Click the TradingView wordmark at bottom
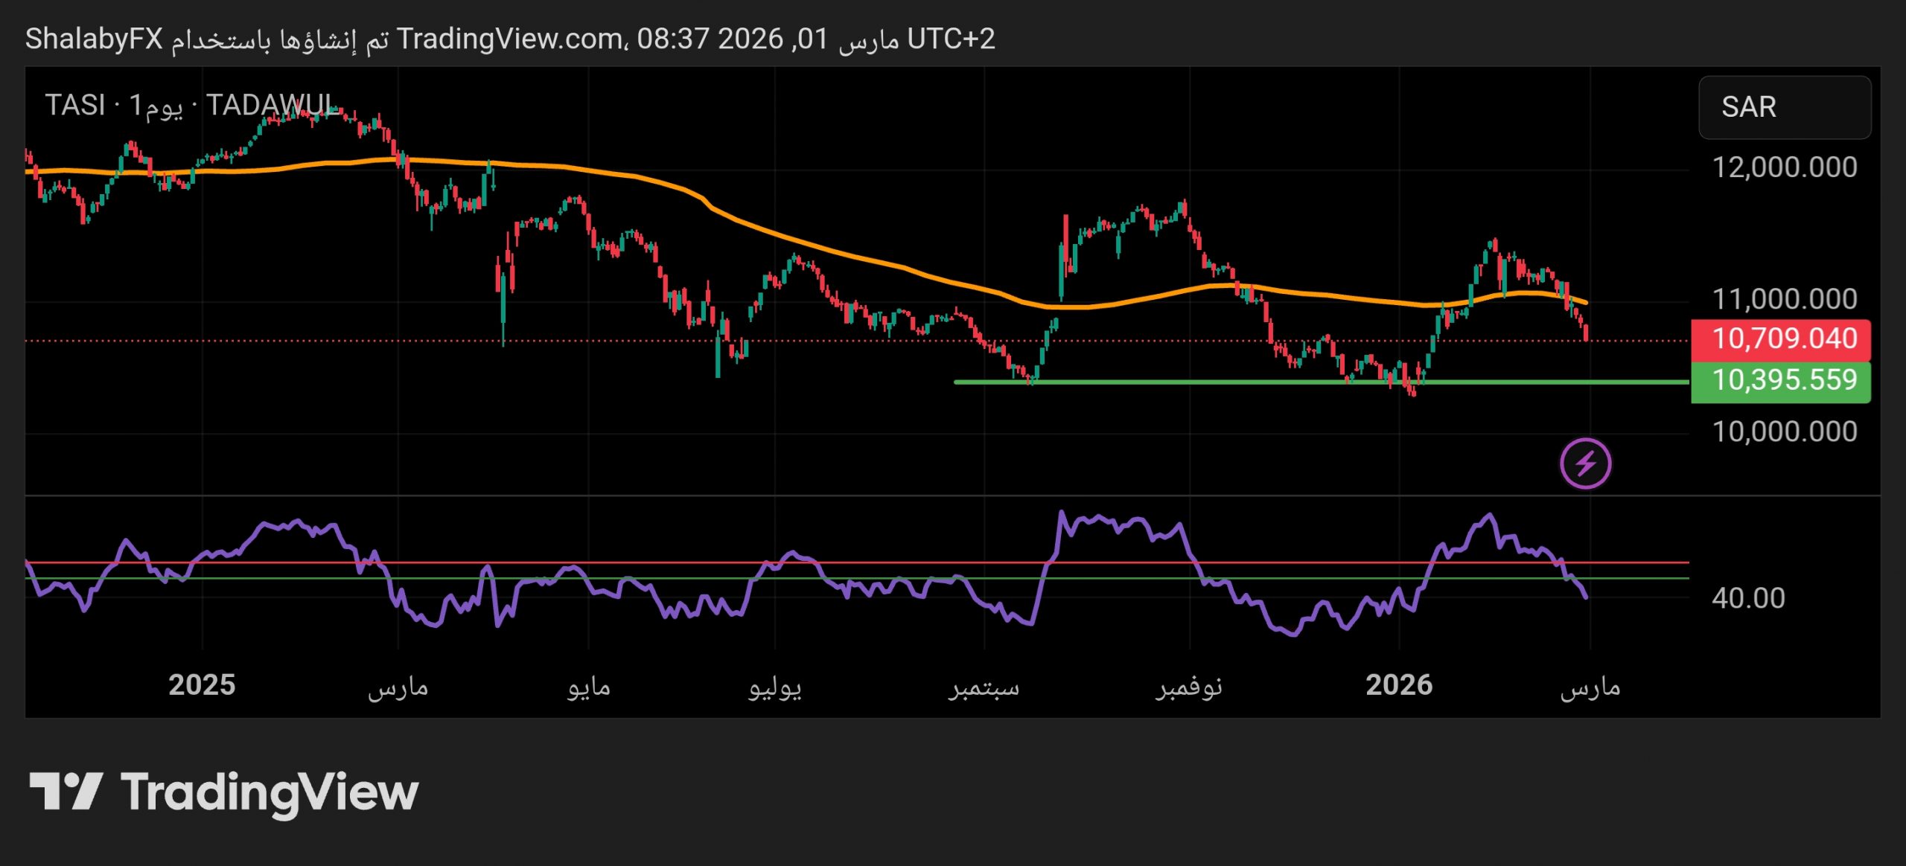 click(x=270, y=792)
